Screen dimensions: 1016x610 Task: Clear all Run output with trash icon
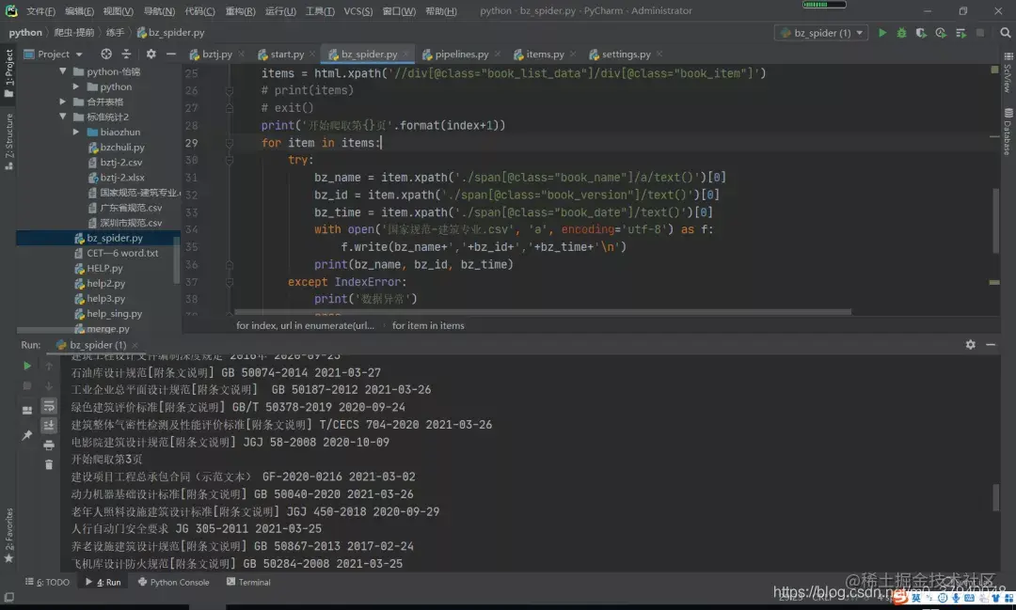[x=49, y=464]
